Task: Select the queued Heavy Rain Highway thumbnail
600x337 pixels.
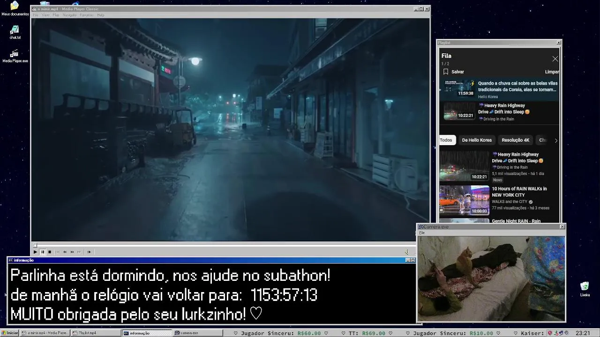Action: pyautogui.click(x=459, y=111)
